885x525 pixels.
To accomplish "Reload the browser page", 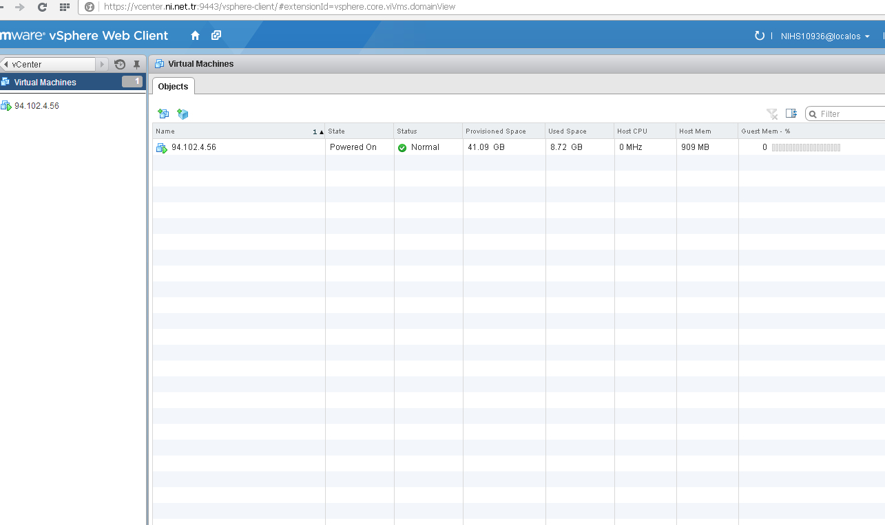I will [42, 7].
